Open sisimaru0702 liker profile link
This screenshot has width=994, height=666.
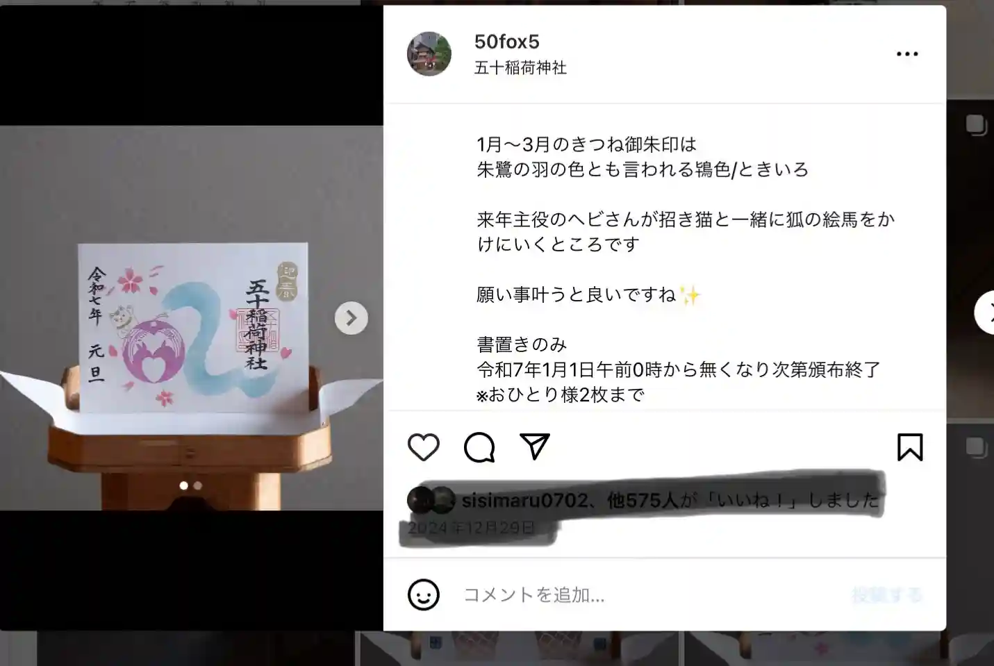tap(525, 500)
